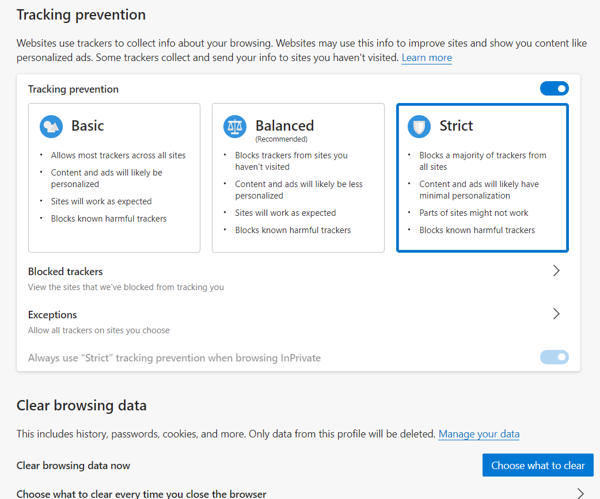
Task: Open the Blocked trackers row title
Action: (66, 272)
